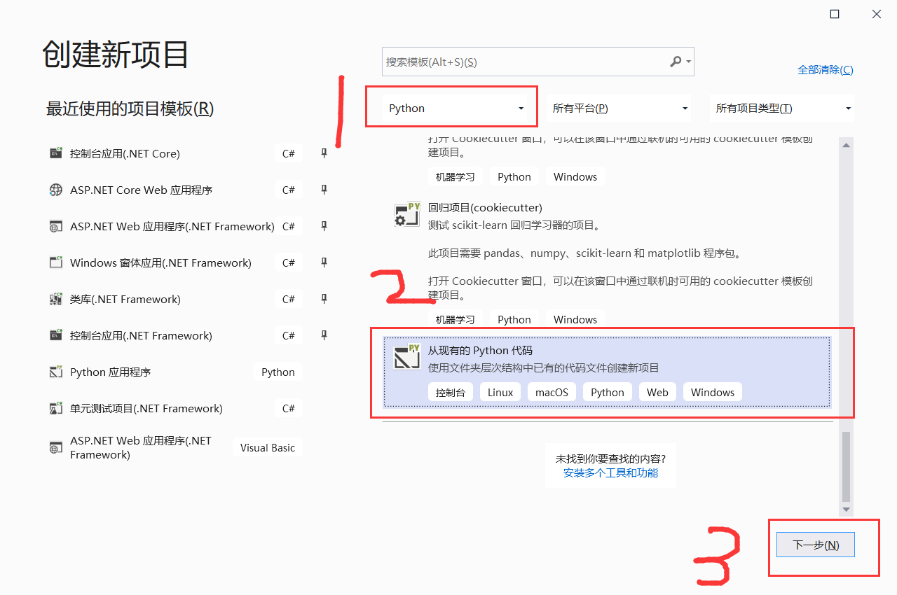Click the Python language tag in recent templates
The width and height of the screenshot is (897, 595).
click(278, 372)
